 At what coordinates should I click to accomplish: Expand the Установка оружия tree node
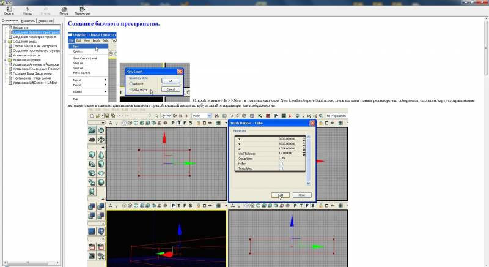click(x=5, y=60)
